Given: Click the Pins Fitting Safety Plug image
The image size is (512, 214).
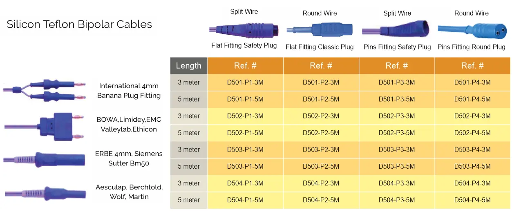Looking at the screenshot, I should coord(397,29).
